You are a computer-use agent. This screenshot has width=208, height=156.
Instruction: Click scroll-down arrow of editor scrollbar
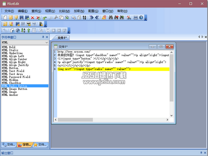tap(171, 116)
